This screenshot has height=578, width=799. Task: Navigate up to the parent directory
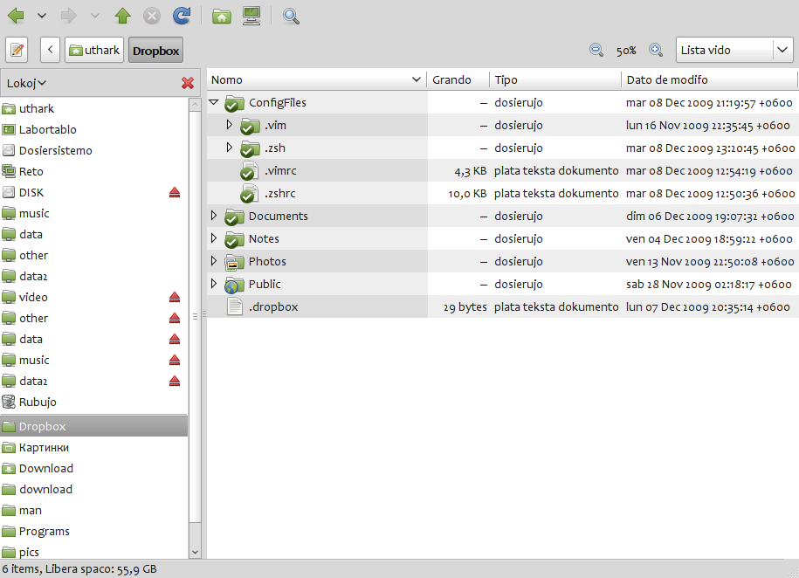122,15
